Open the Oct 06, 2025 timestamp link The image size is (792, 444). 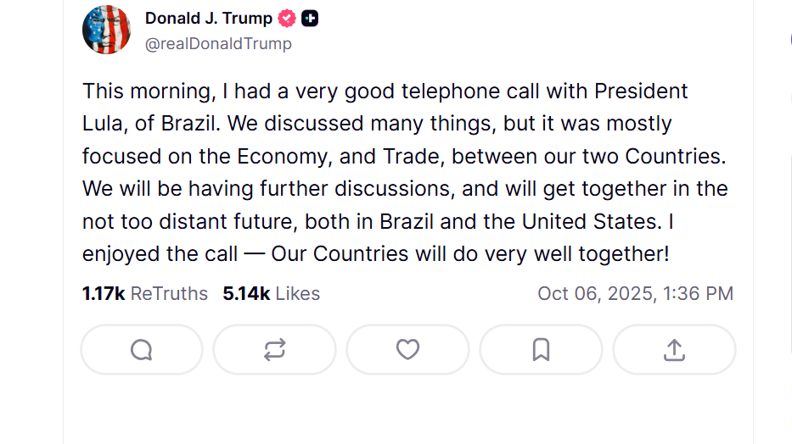click(635, 294)
